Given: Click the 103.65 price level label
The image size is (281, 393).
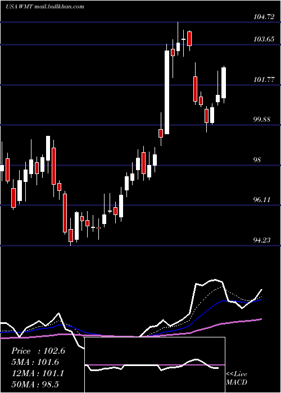Looking at the screenshot, I should (264, 39).
